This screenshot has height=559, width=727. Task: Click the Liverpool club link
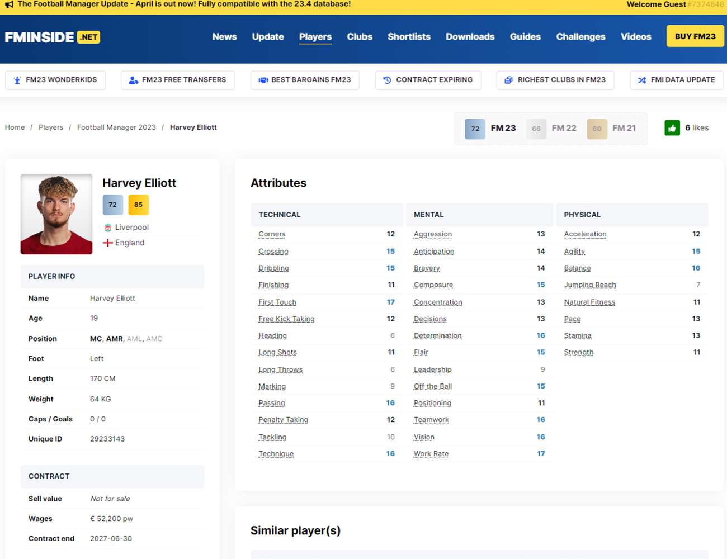click(x=132, y=228)
